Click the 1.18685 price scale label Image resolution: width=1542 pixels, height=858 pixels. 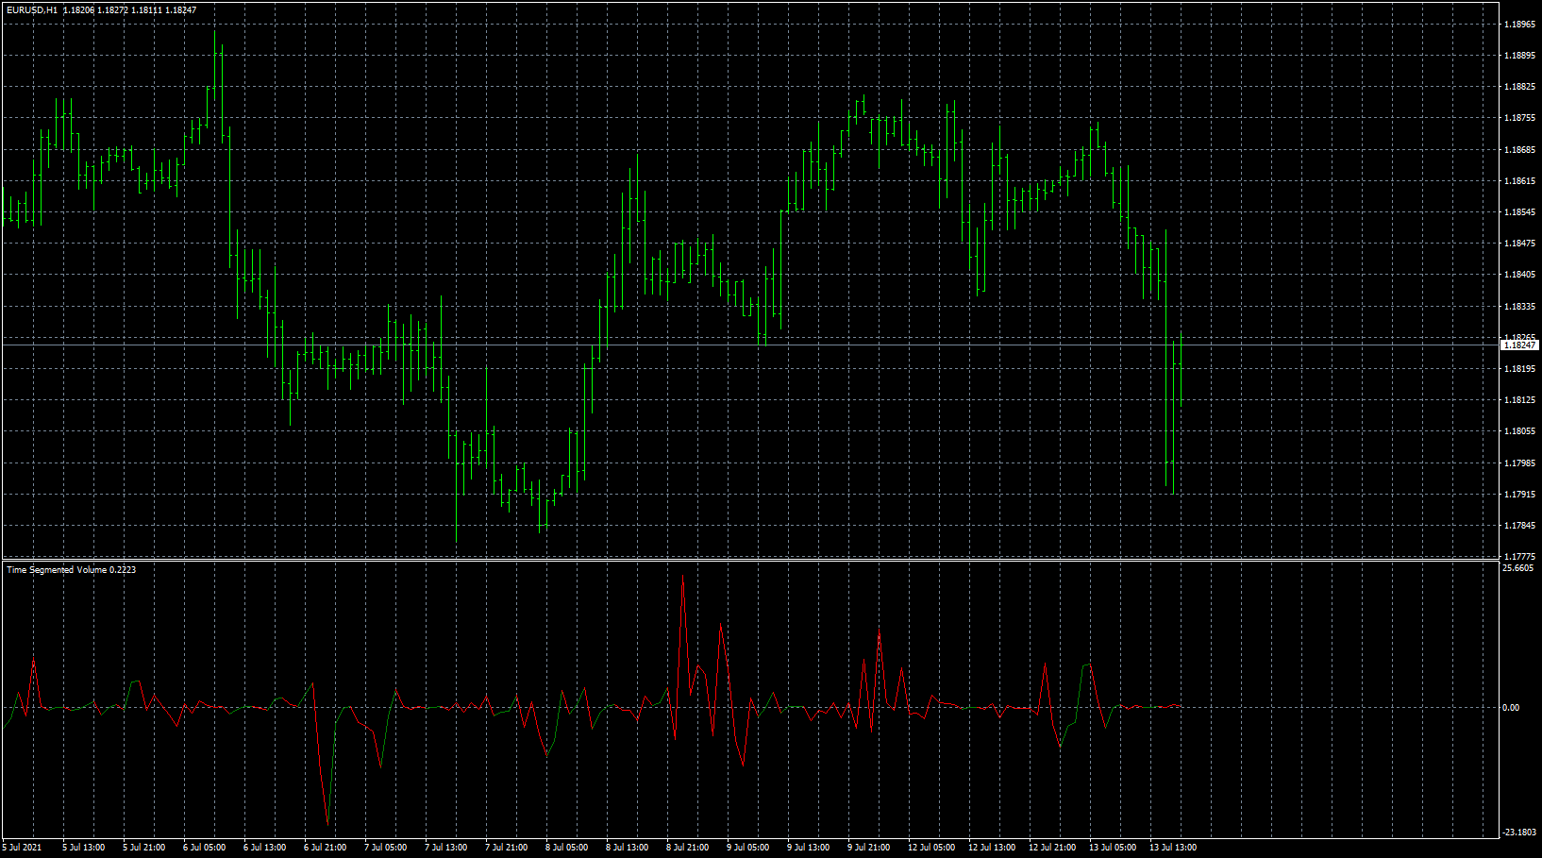coord(1519,150)
